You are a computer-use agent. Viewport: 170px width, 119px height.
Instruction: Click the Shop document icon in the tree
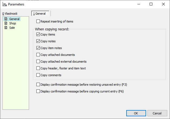(x=5, y=23)
